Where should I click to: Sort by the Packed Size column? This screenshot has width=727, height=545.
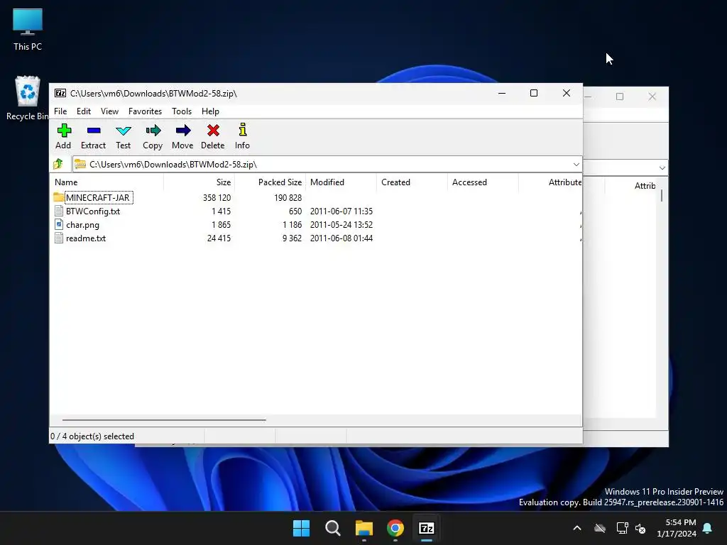[270, 182]
